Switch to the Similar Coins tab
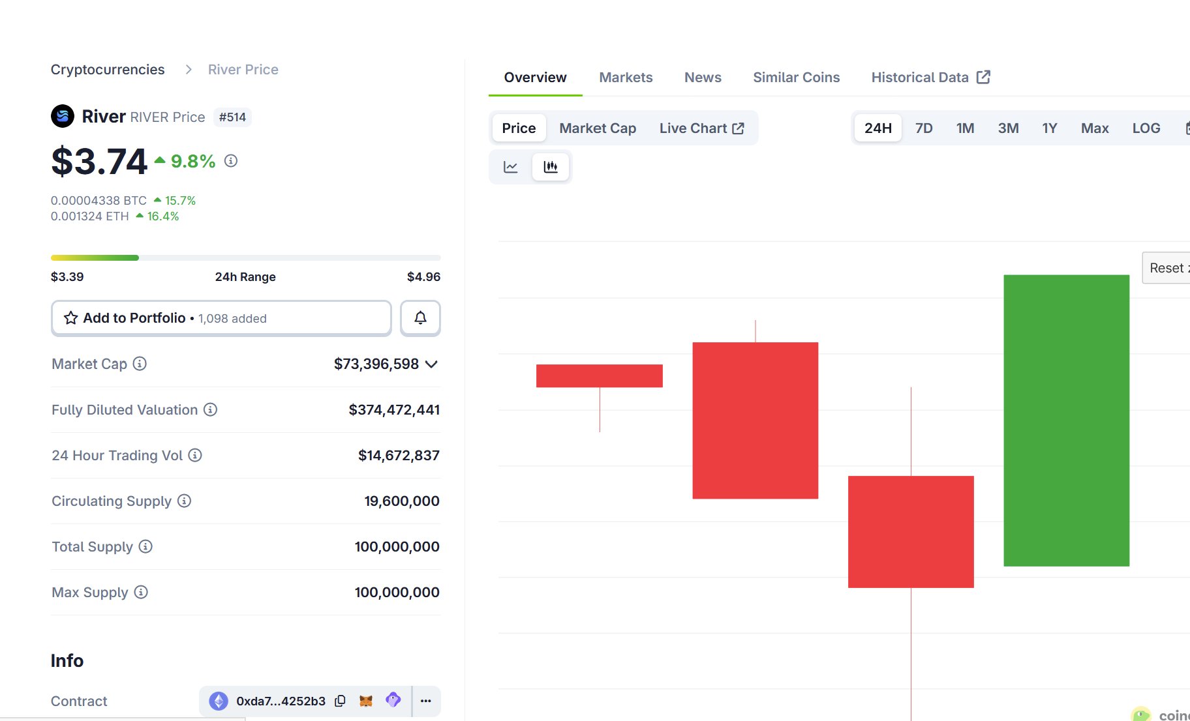This screenshot has height=721, width=1190. [796, 78]
